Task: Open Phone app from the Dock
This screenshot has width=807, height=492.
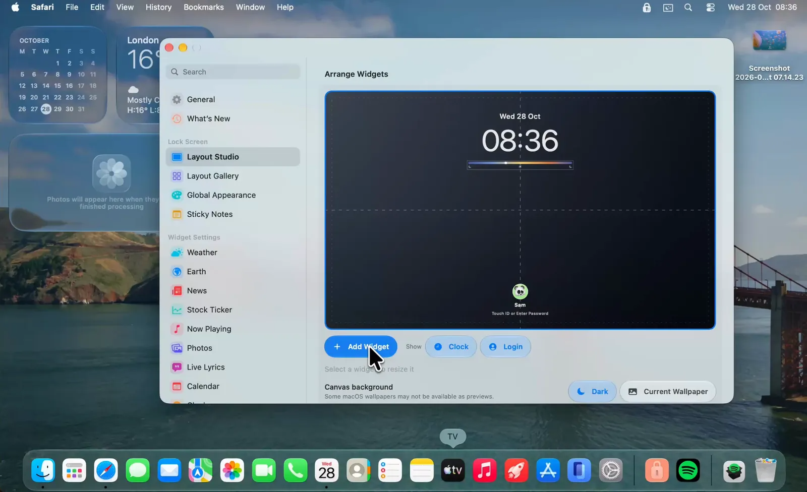Action: (x=295, y=471)
